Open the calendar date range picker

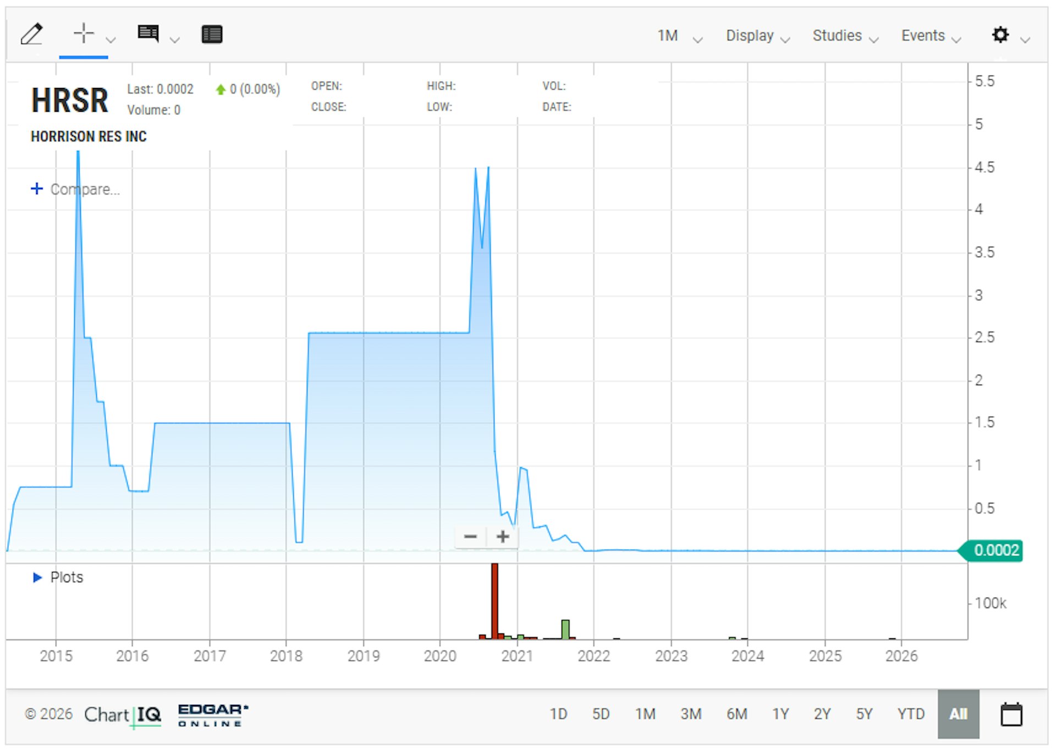coord(1011,714)
